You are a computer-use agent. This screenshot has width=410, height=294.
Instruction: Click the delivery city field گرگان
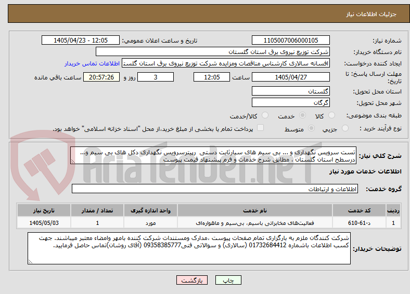coord(290,102)
